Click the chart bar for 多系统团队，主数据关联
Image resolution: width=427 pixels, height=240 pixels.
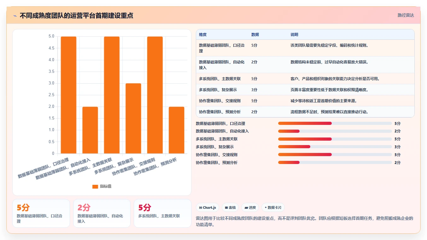tap(112, 95)
